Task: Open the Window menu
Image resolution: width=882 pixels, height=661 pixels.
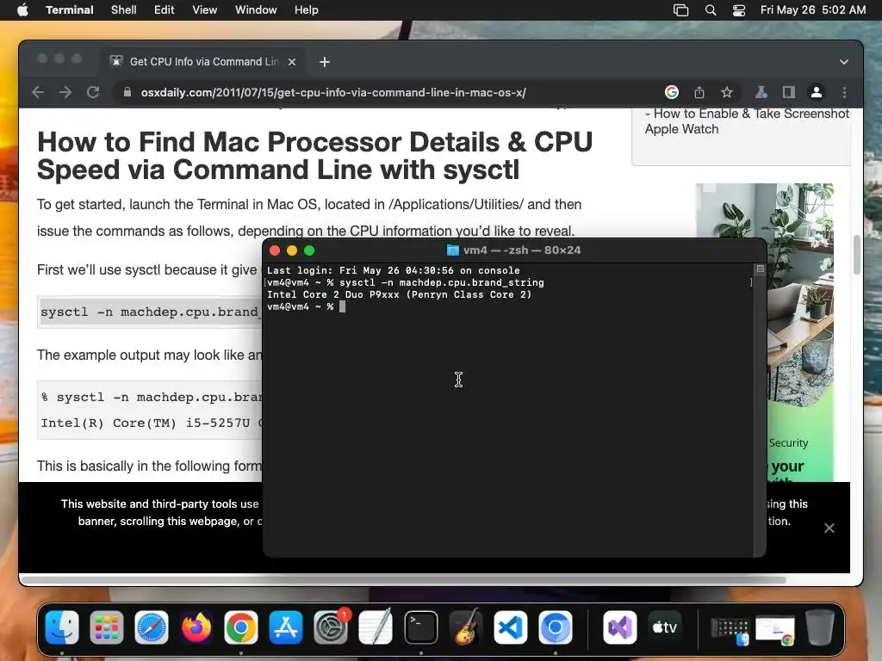Action: [x=255, y=10]
